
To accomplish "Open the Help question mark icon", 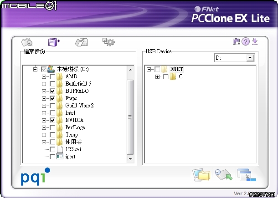I will click(x=246, y=41).
